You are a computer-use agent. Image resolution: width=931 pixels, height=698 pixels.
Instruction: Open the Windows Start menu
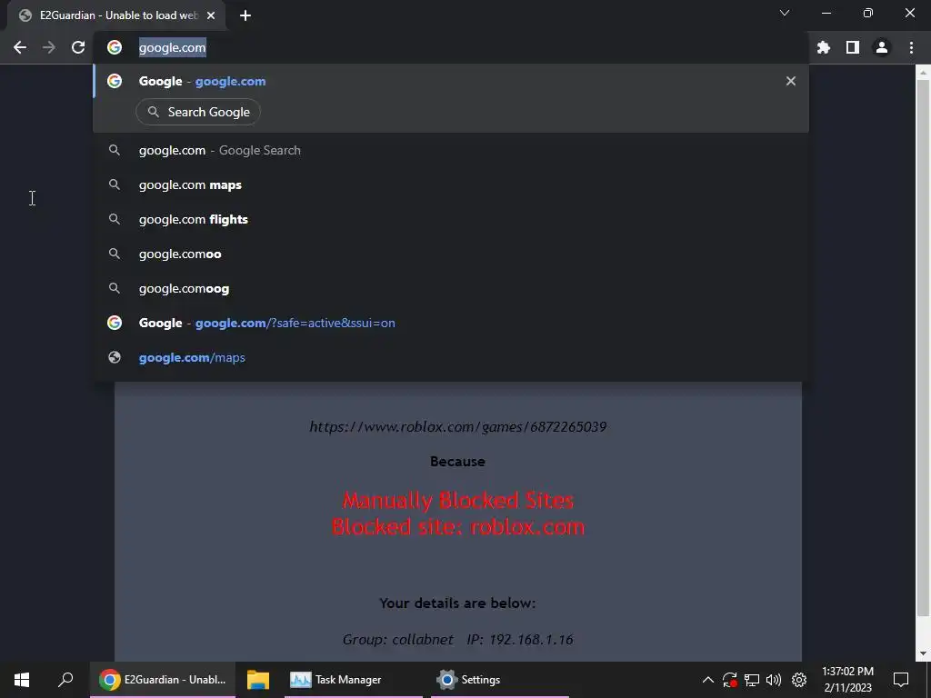click(22, 680)
